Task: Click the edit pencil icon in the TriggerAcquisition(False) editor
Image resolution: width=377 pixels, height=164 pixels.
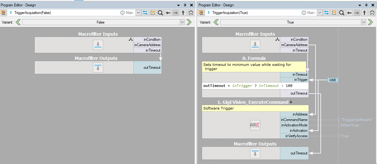Action: click(x=153, y=13)
